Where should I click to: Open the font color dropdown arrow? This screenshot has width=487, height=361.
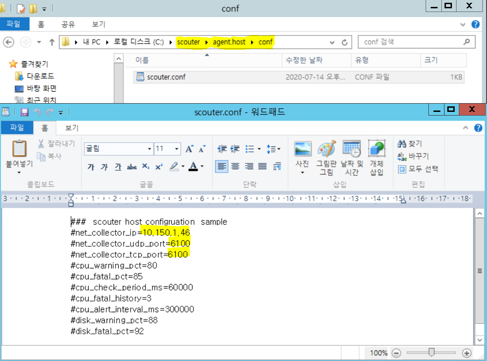click(x=202, y=167)
